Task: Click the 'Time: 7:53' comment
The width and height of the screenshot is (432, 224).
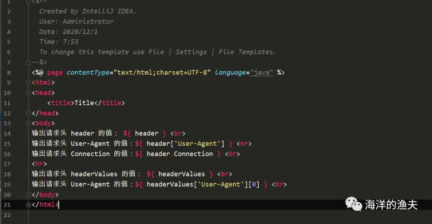Action: click(59, 42)
